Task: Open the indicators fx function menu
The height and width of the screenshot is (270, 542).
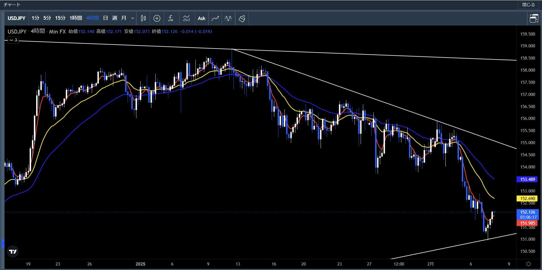Action: [171, 18]
